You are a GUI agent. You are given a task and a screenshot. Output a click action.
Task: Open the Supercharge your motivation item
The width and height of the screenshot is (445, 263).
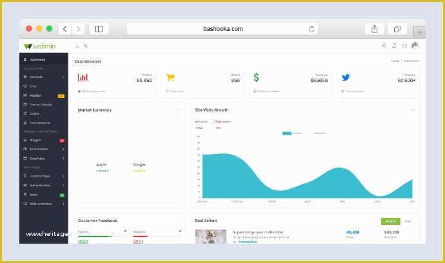point(258,232)
